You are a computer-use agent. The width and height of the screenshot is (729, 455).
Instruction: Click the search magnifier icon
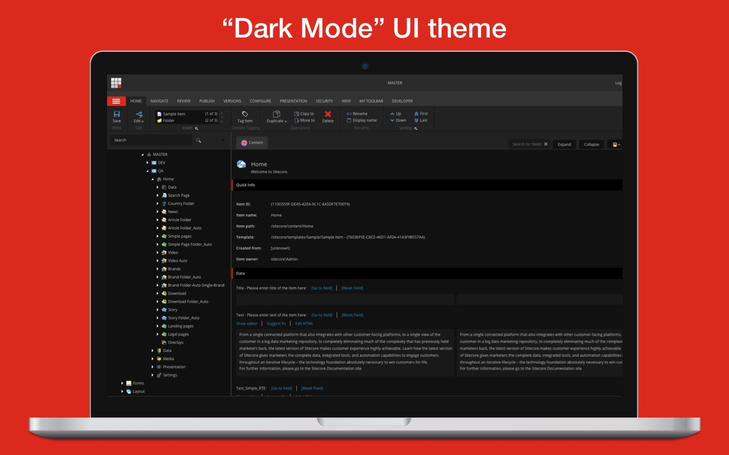point(198,140)
